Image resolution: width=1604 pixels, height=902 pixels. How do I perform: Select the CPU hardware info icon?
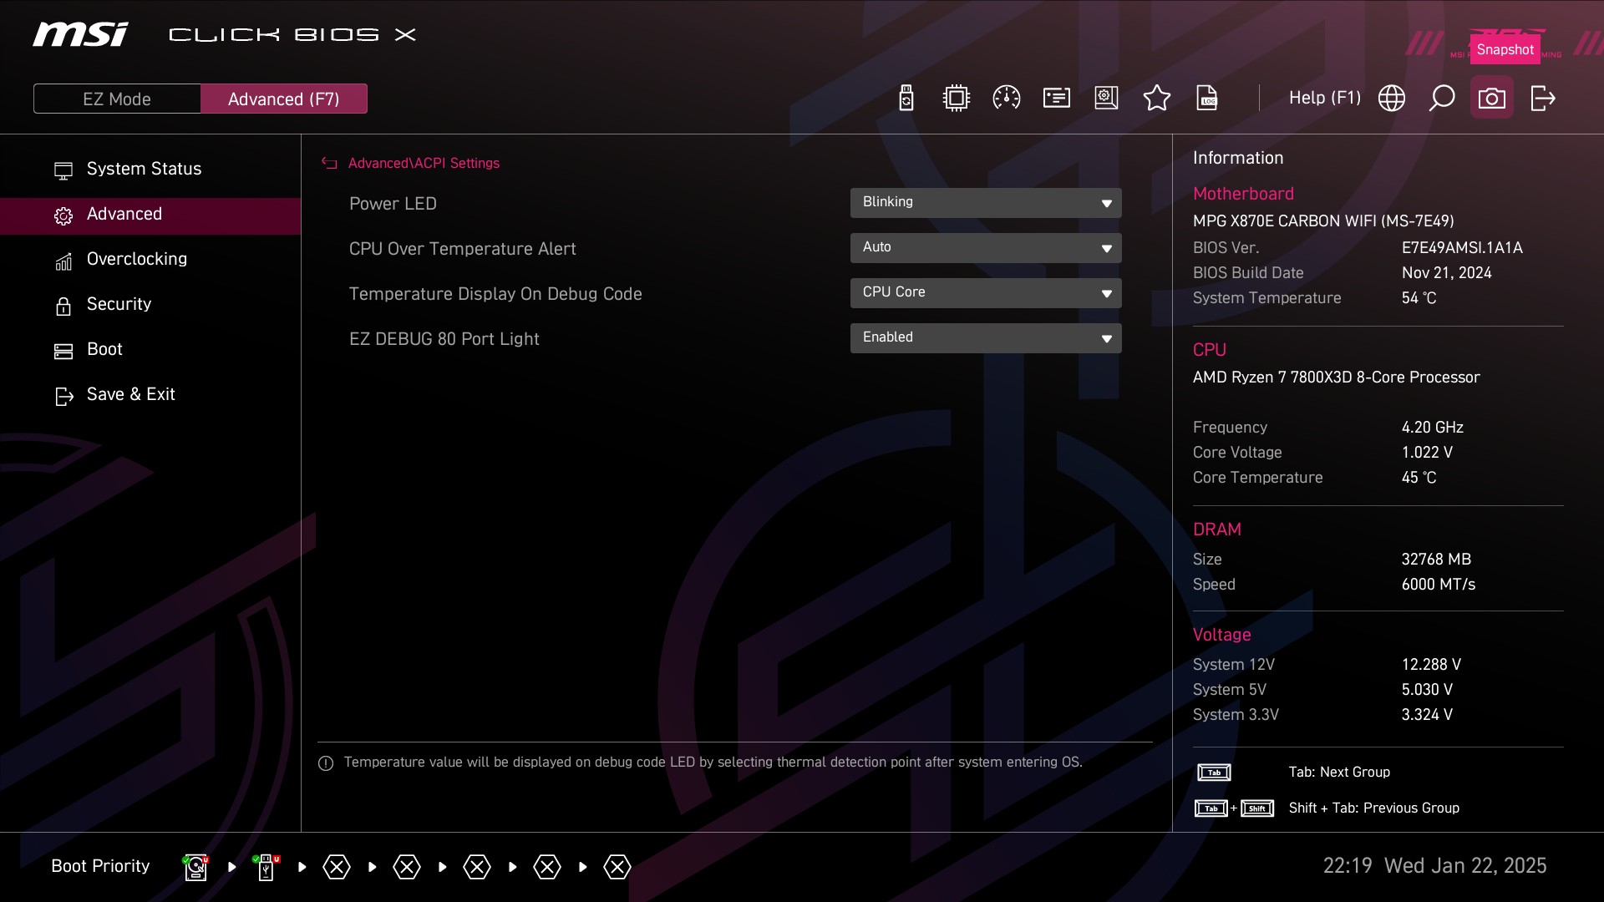point(957,98)
